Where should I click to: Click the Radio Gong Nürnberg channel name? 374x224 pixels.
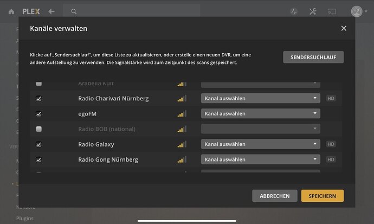click(108, 160)
